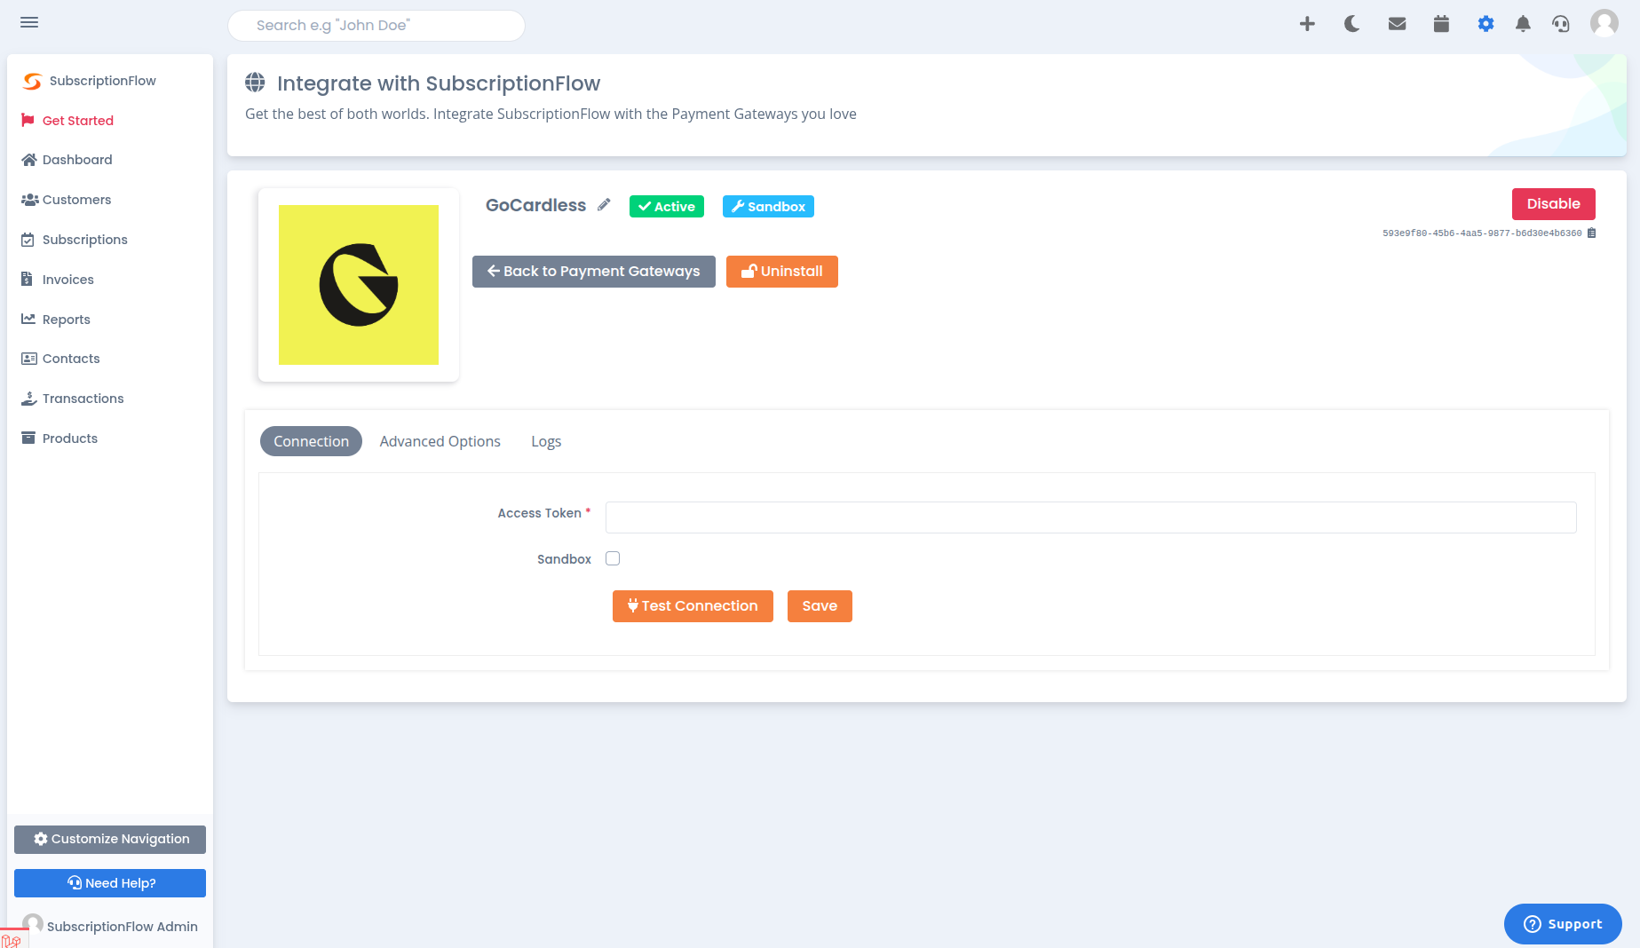Click the Customize Navigation button
The width and height of the screenshot is (1640, 948).
coord(110,840)
